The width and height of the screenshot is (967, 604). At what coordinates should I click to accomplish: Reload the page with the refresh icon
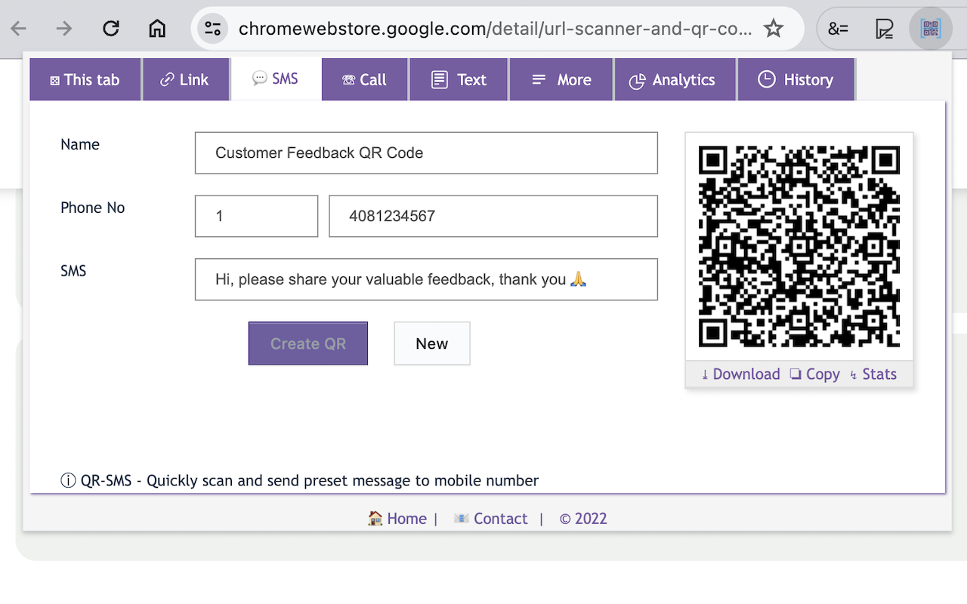click(111, 29)
